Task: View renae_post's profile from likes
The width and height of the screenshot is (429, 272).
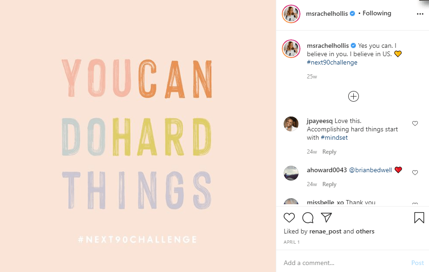Action: point(325,231)
